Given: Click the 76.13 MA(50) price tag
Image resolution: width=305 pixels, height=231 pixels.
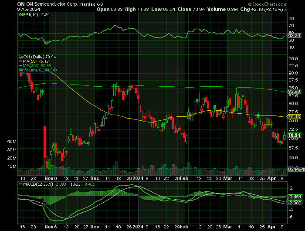Looking at the screenshot, I should pos(294,116).
